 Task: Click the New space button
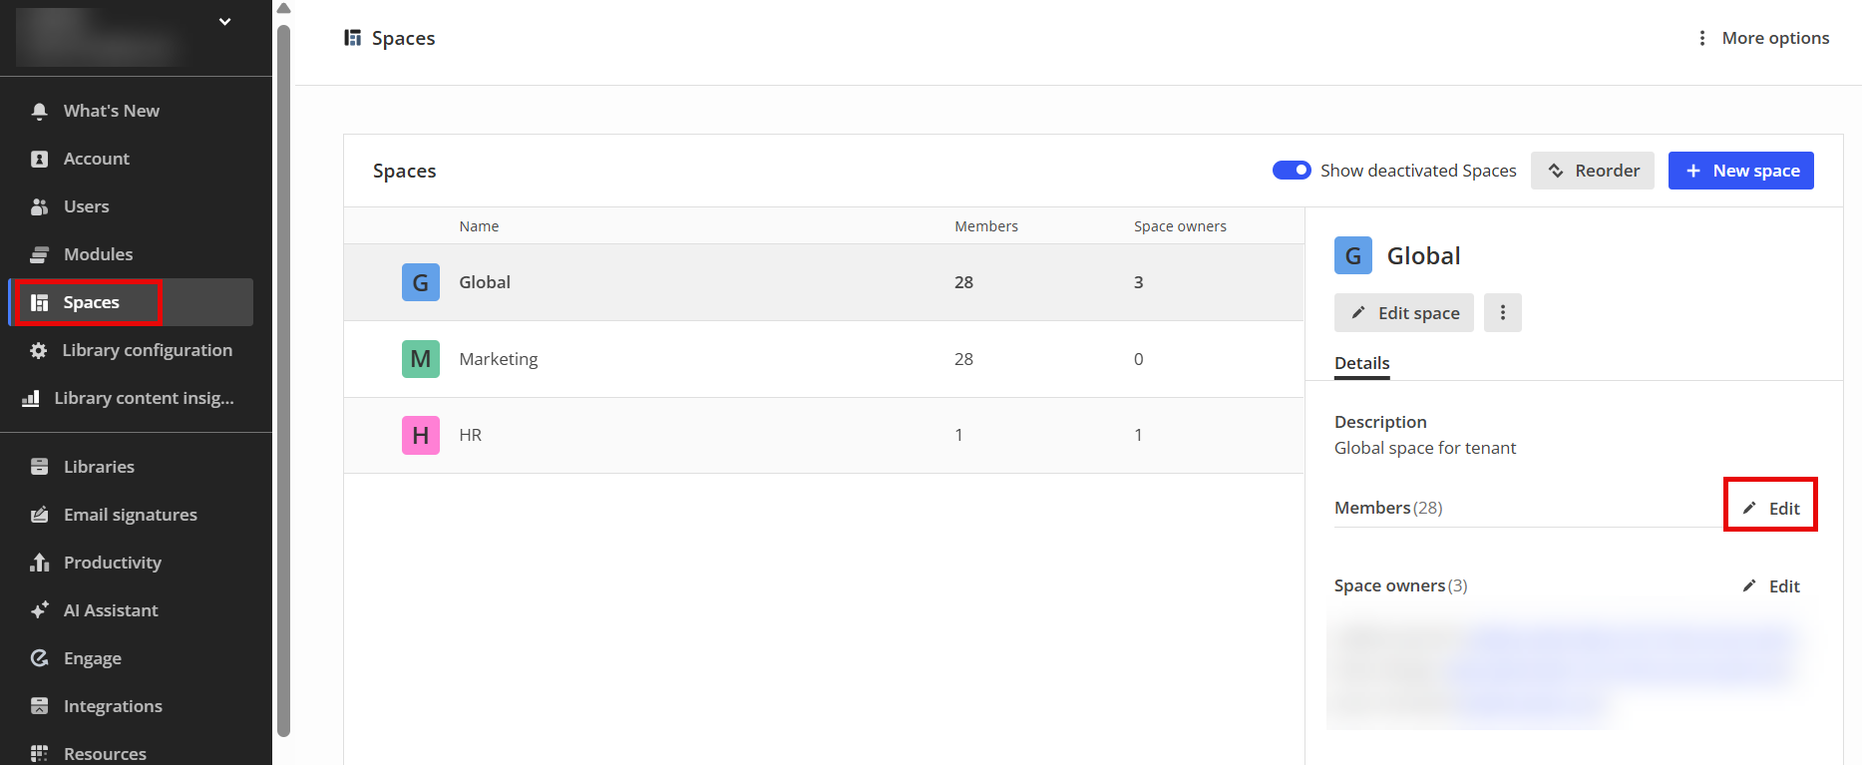click(1740, 171)
